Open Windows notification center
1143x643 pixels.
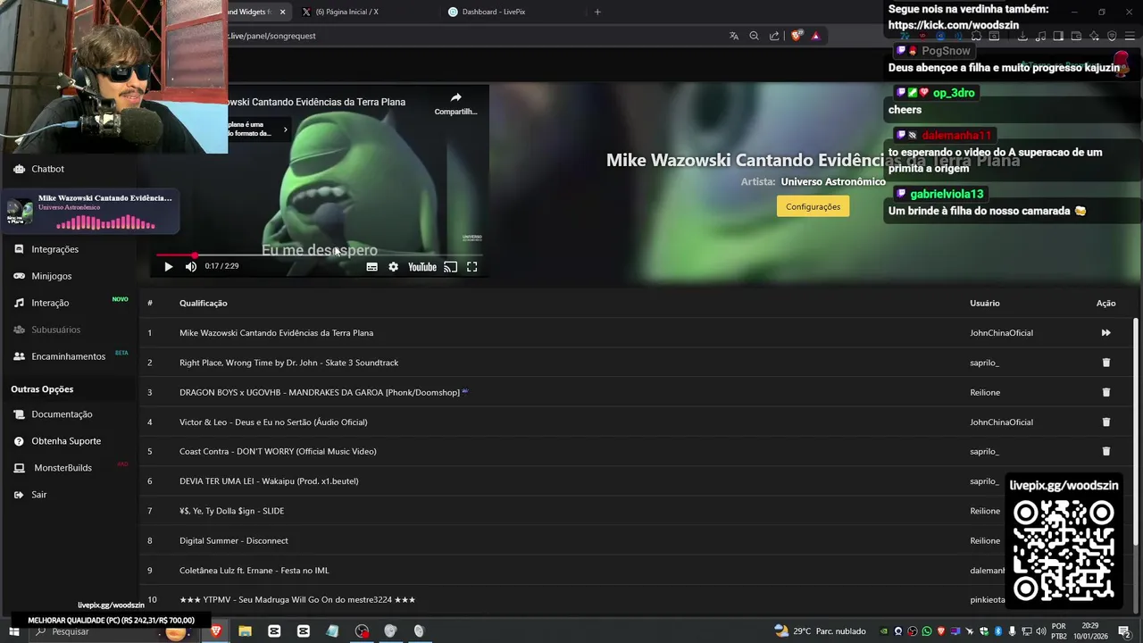tap(1124, 631)
